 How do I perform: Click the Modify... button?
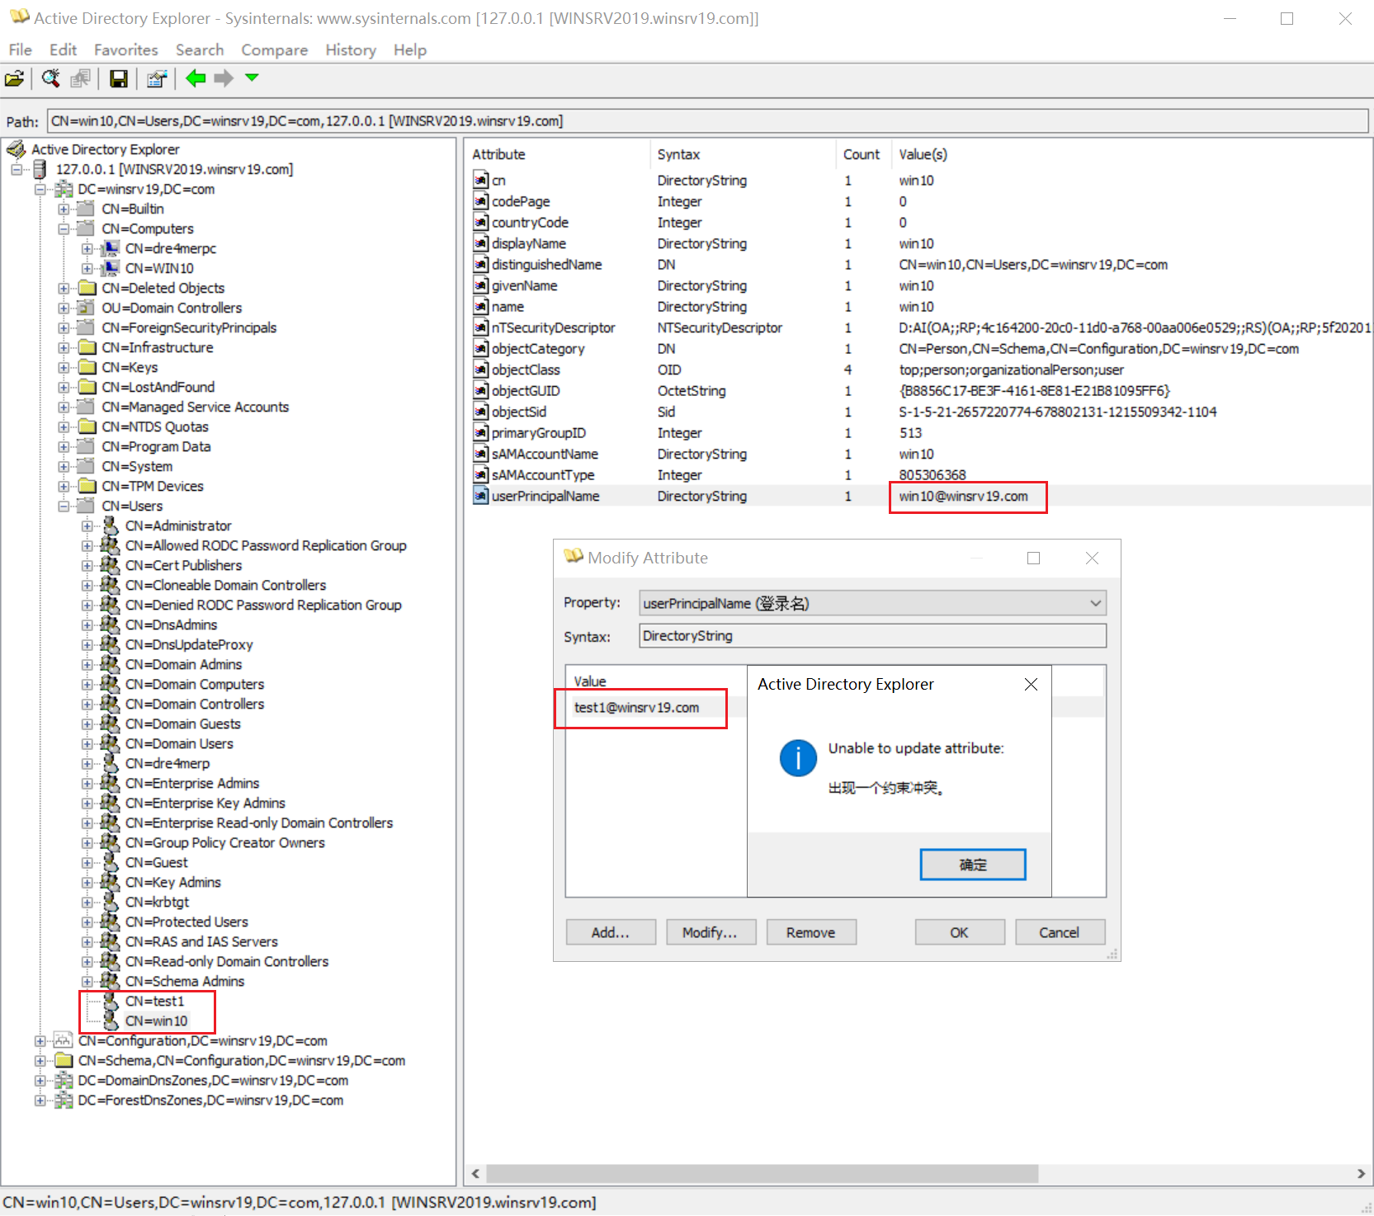[711, 932]
